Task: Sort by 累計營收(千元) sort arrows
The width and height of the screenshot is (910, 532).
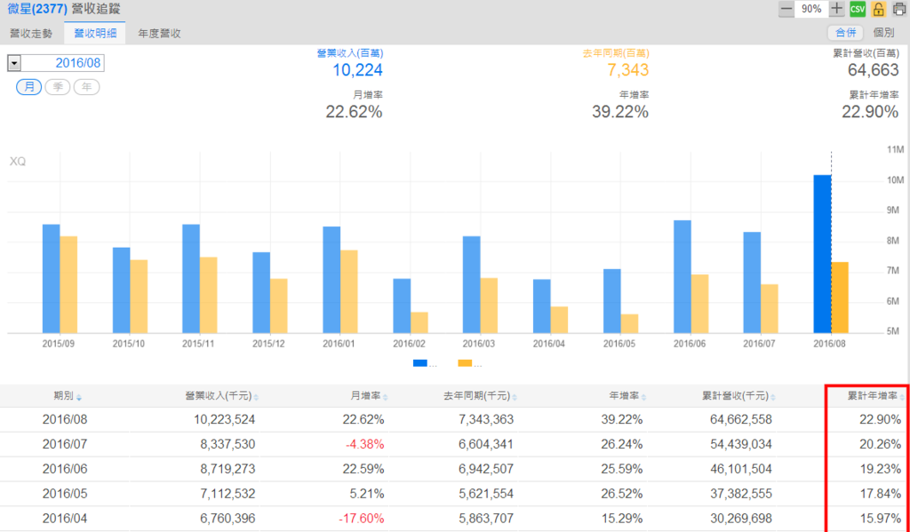Action: coord(773,397)
